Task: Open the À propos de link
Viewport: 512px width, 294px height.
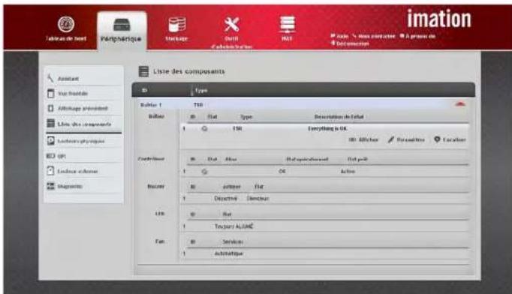Action: (x=417, y=36)
